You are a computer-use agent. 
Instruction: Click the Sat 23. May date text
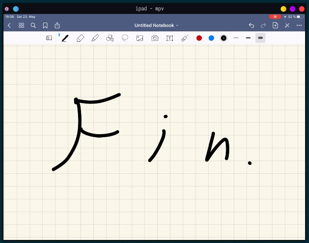26,17
